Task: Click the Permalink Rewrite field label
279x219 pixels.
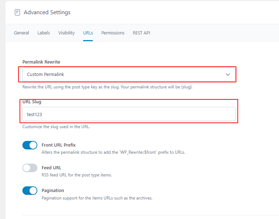Action: [41, 62]
